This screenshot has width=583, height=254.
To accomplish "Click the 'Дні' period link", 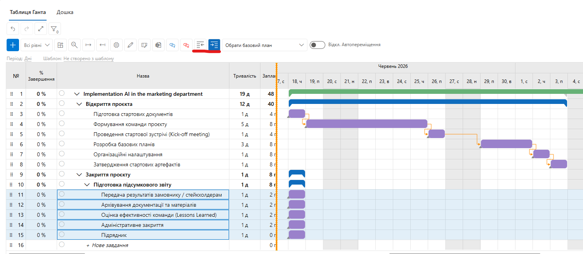I will tap(28, 59).
